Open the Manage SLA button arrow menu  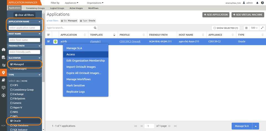(x=256, y=126)
